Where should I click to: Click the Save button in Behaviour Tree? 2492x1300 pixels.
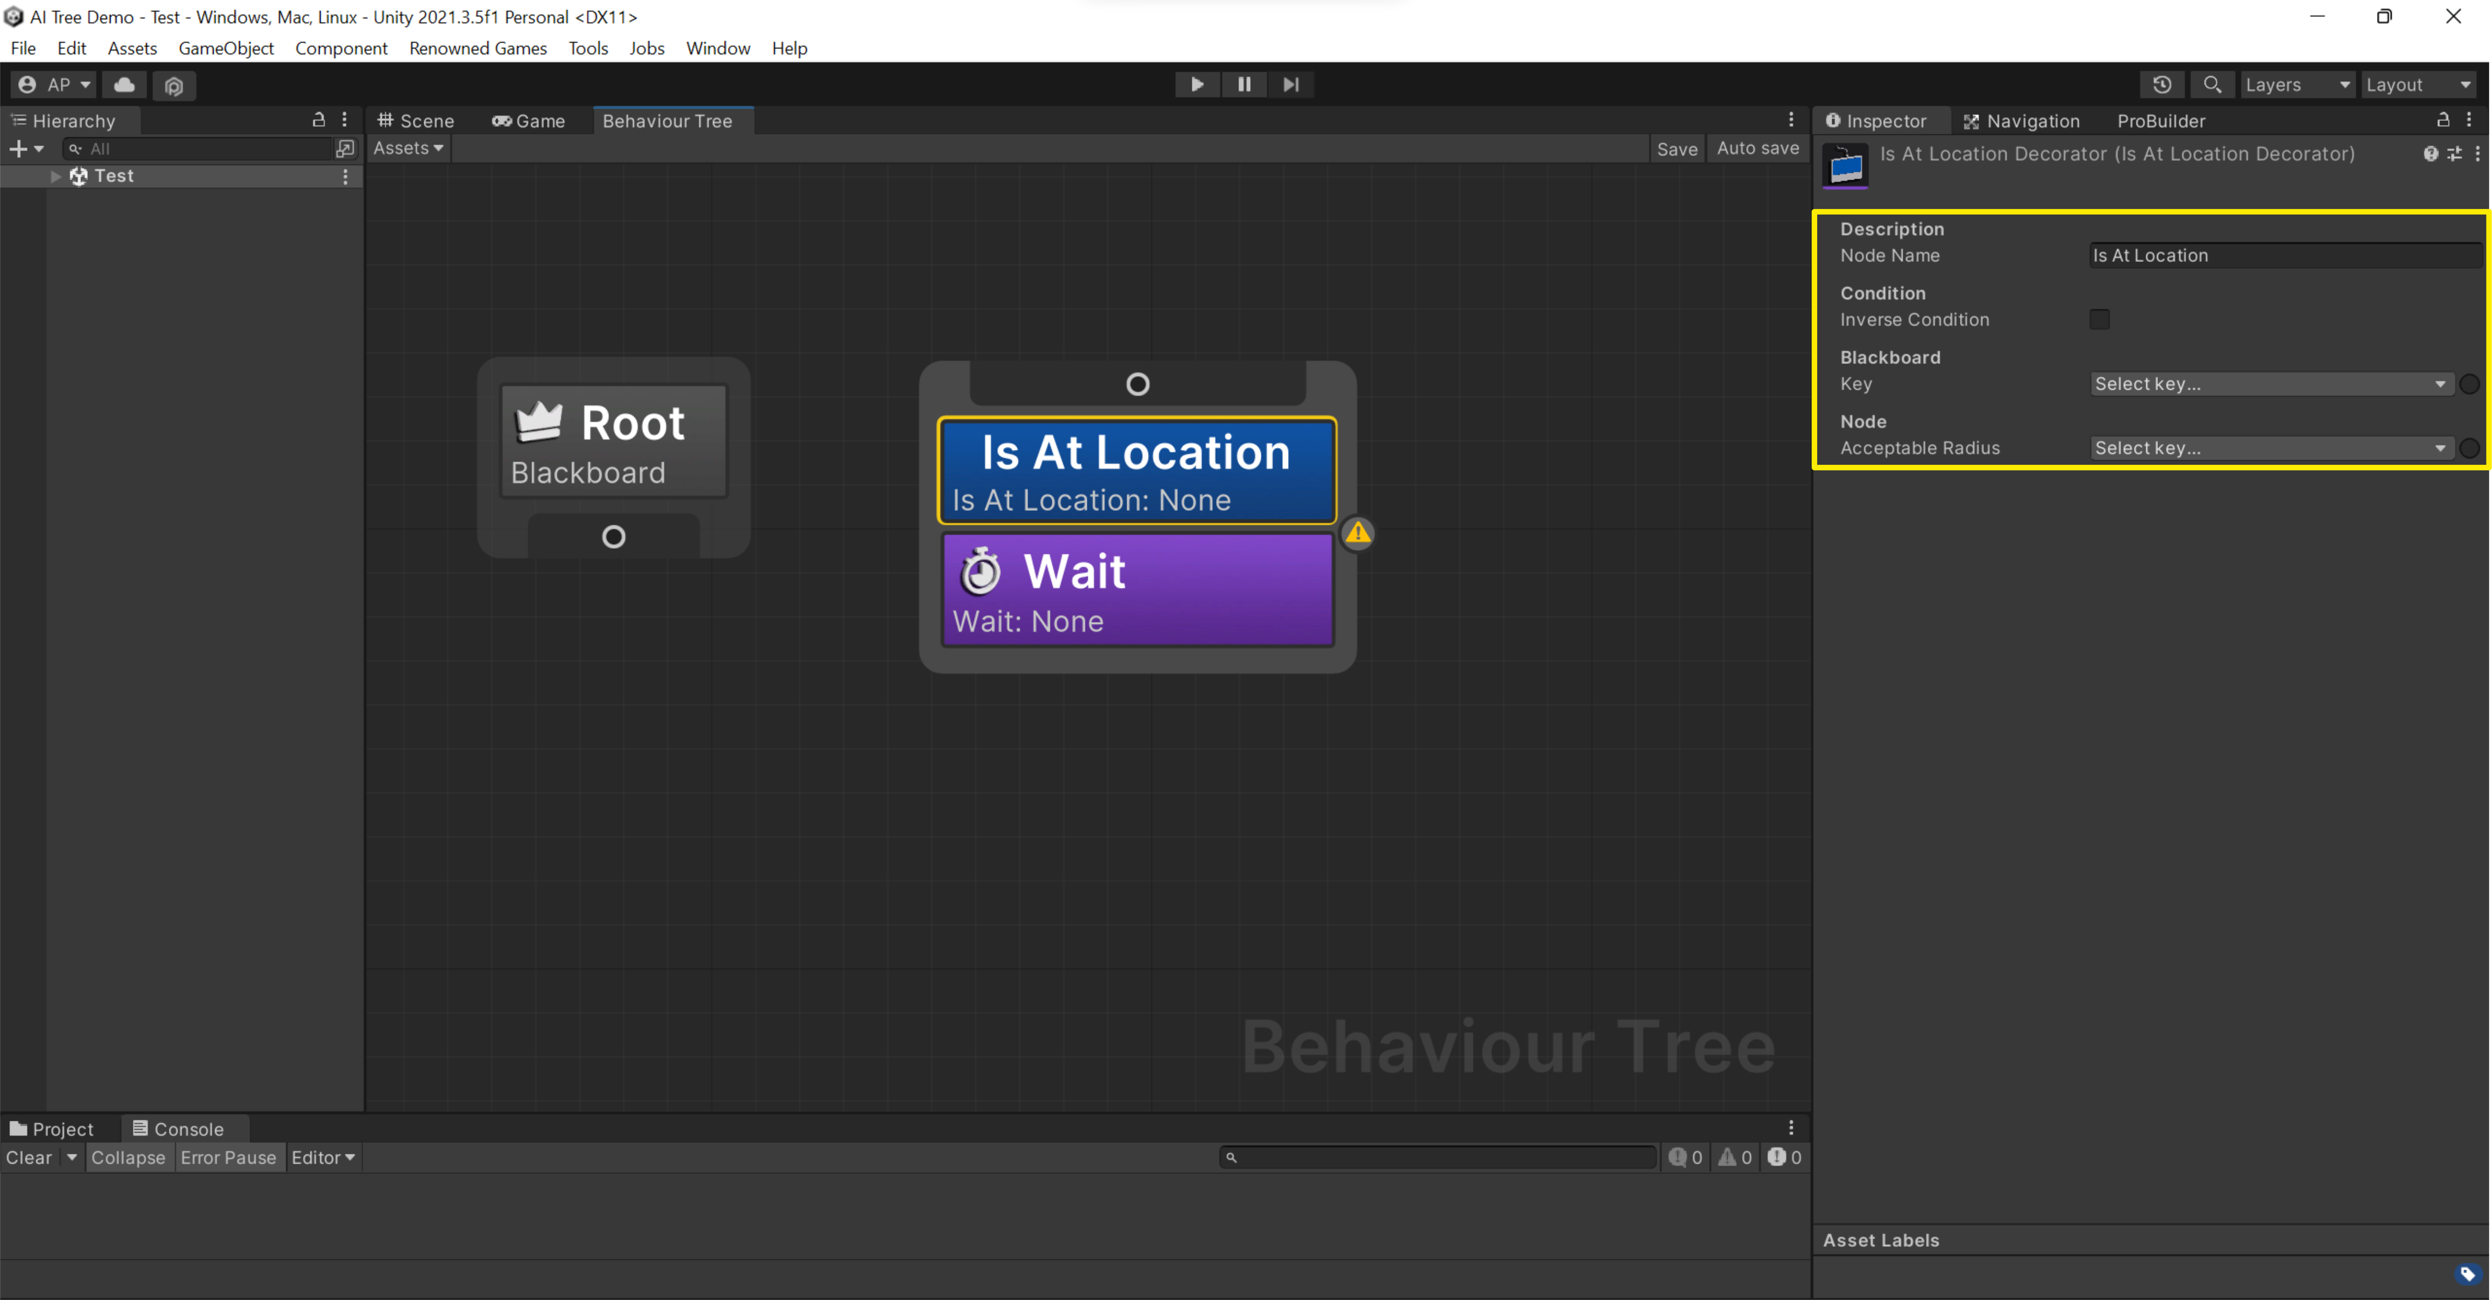coord(1676,149)
